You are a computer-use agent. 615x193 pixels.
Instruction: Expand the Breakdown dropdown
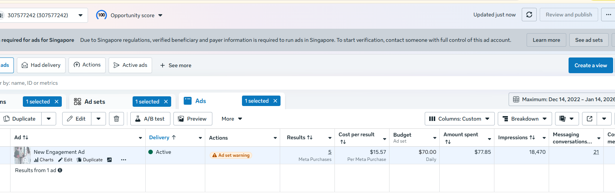(x=525, y=119)
